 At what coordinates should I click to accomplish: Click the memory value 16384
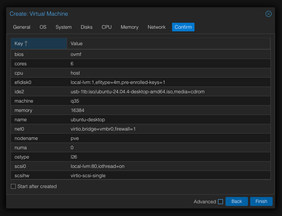[169, 110]
